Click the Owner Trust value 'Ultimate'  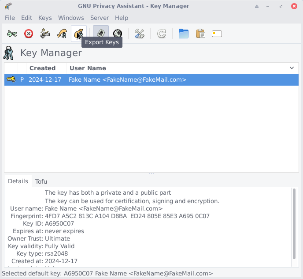57,238
